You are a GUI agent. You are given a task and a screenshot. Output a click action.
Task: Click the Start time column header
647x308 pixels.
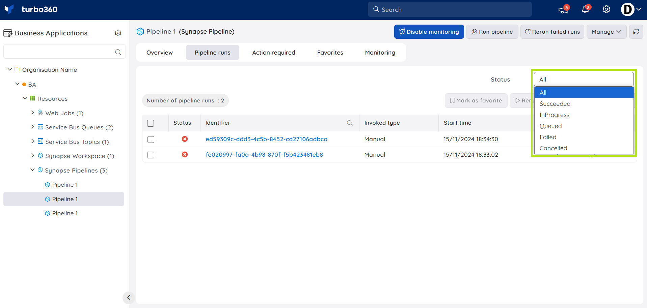457,123
